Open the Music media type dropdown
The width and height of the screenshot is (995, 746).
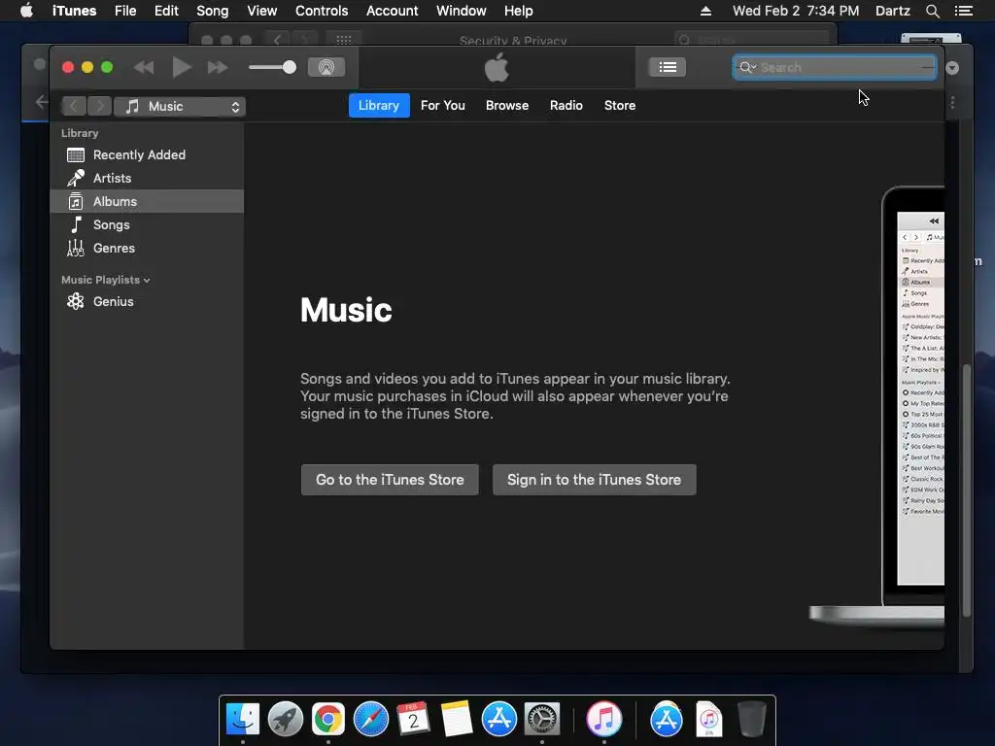[180, 107]
